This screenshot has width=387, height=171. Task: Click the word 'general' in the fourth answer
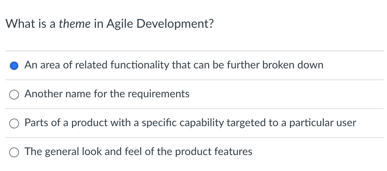pos(61,152)
